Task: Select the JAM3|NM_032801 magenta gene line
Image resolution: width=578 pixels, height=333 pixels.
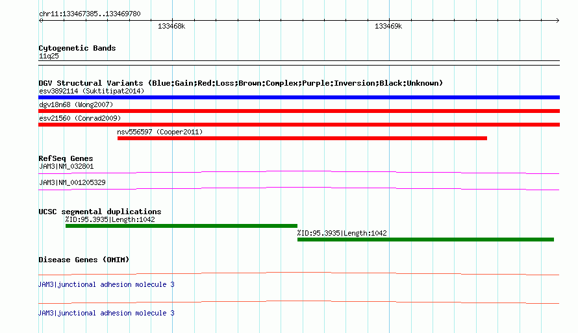Action: pos(299,172)
